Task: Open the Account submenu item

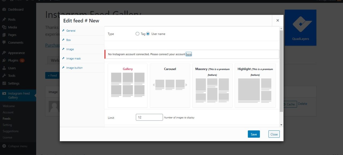Action: 8,112
